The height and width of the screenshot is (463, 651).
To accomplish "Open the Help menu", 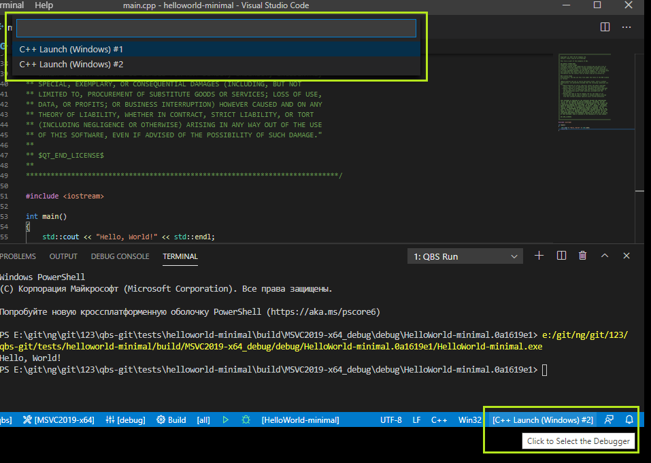I will 44,5.
